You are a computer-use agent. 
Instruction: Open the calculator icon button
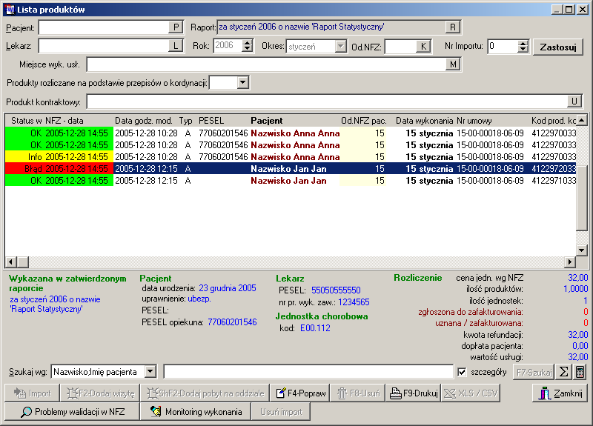click(580, 372)
